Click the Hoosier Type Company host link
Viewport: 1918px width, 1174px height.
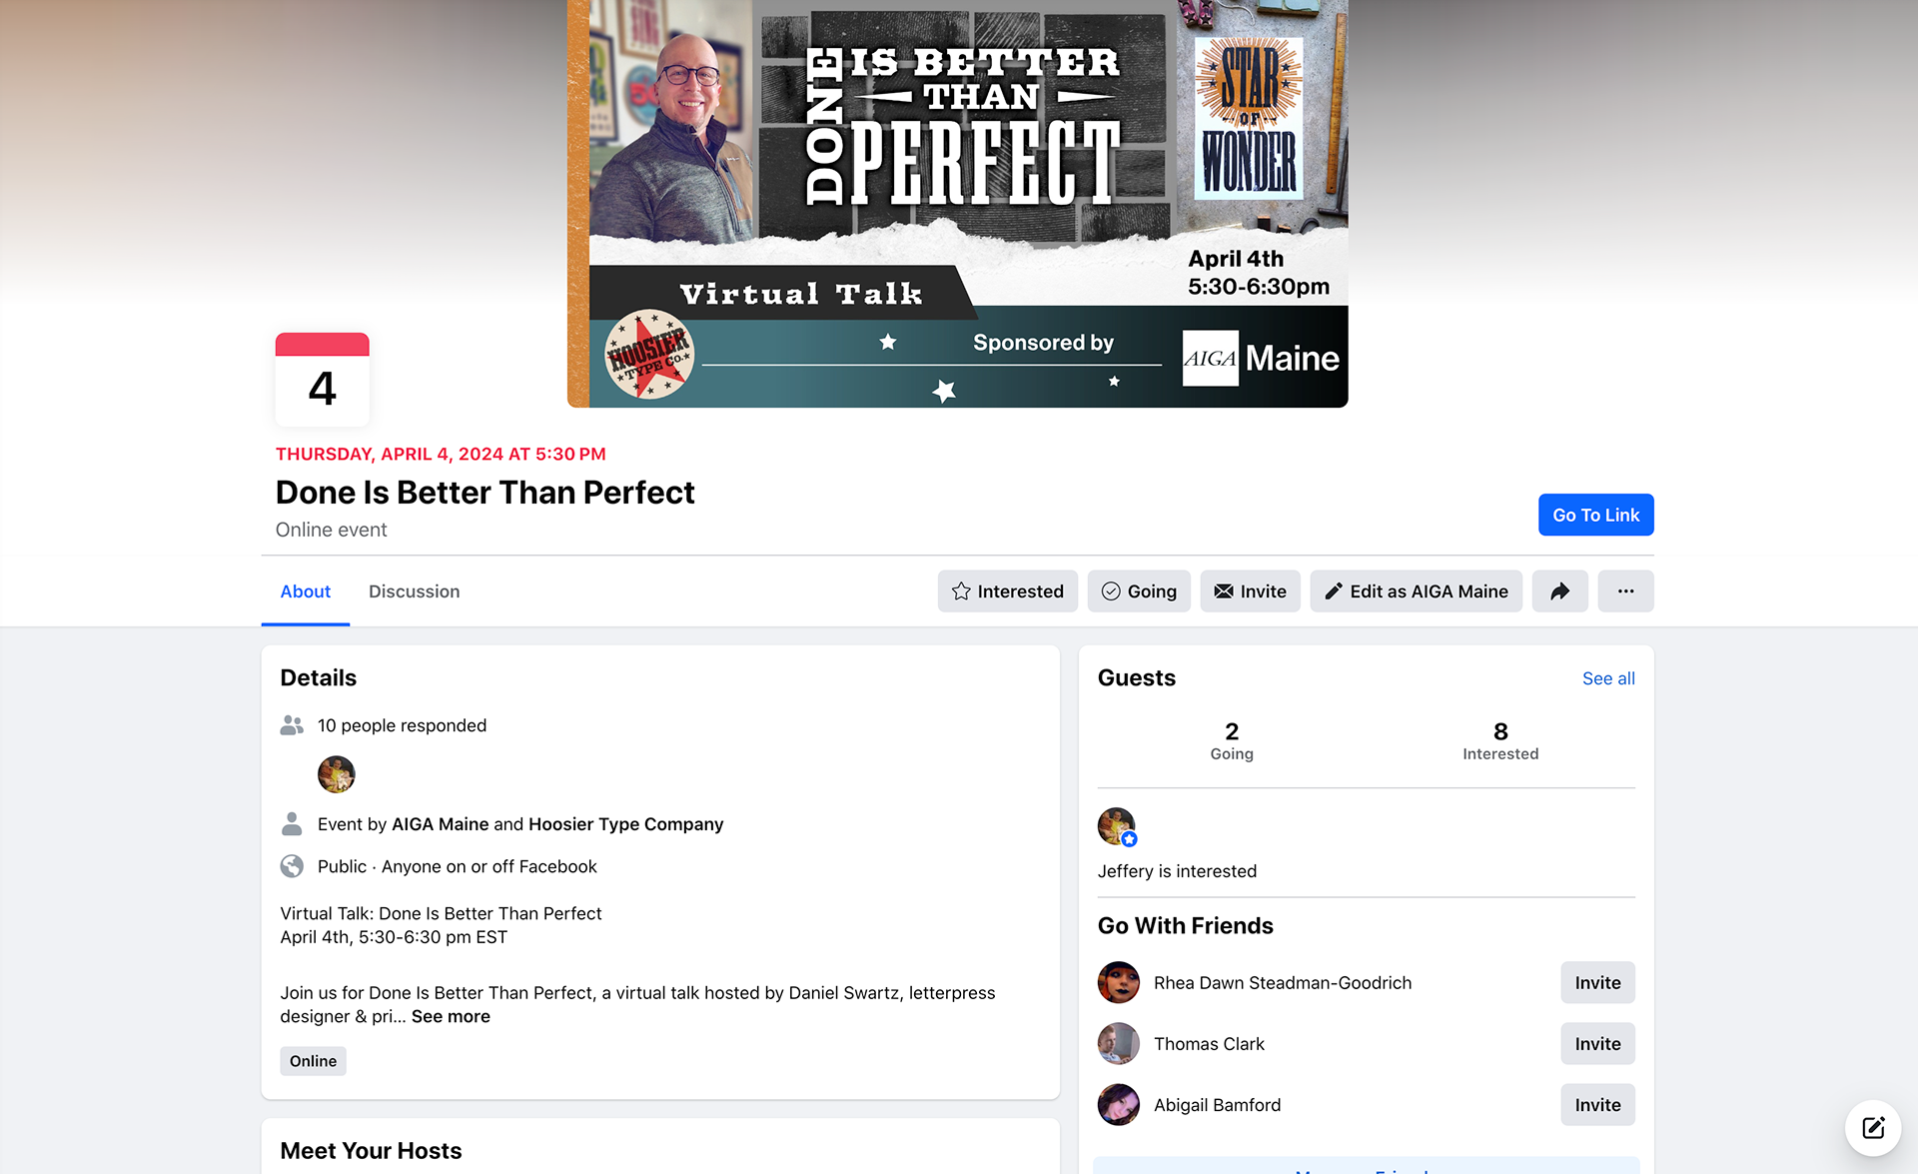pyautogui.click(x=625, y=824)
